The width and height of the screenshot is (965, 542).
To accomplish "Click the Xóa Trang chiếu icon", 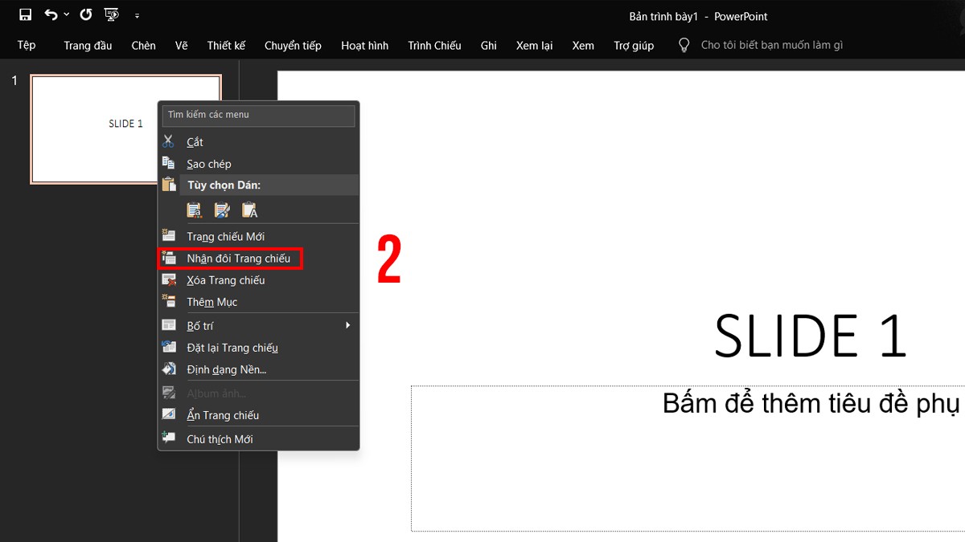I will click(169, 279).
